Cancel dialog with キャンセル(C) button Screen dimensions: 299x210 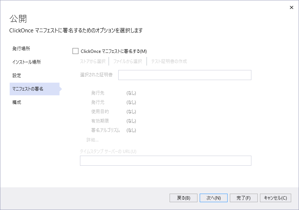point(275,198)
